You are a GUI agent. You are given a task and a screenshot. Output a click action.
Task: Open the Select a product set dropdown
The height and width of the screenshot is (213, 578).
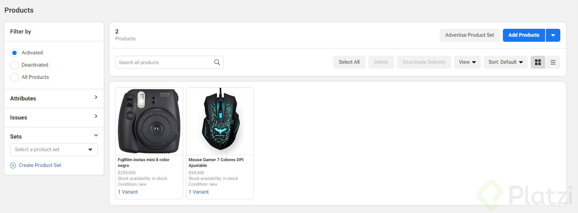click(x=54, y=150)
